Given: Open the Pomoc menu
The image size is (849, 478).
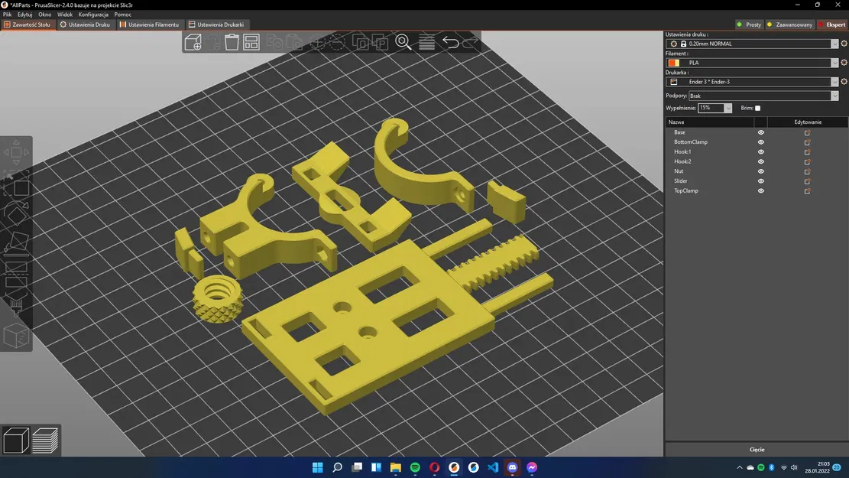Looking at the screenshot, I should click(x=123, y=15).
